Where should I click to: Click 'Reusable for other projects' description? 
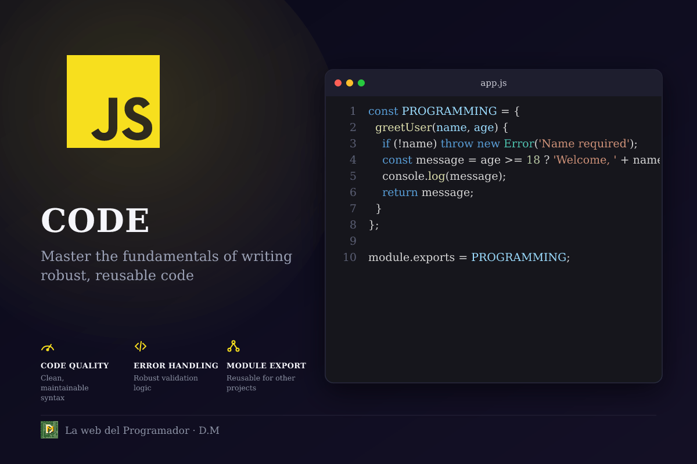pyautogui.click(x=261, y=383)
